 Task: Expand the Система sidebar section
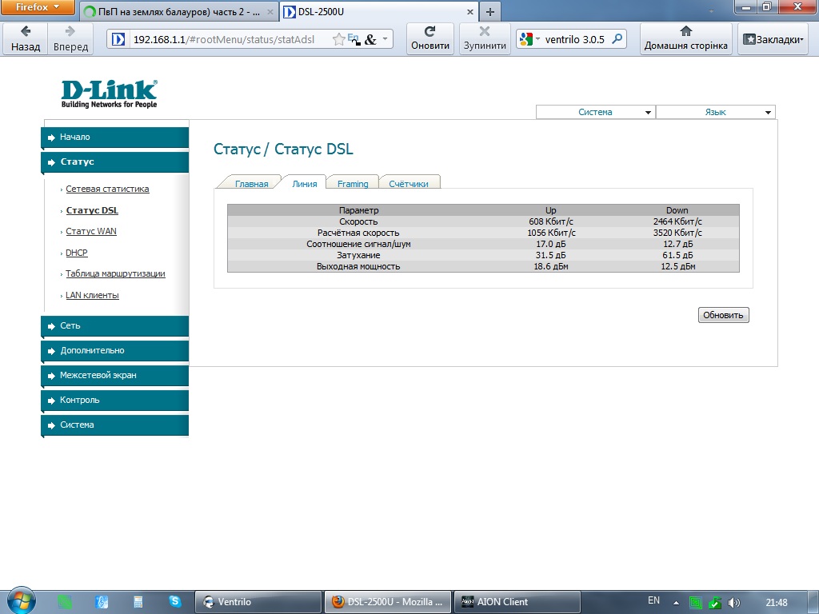pos(115,425)
